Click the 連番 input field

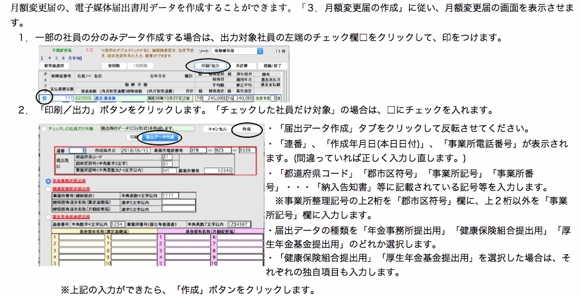pos(78,151)
